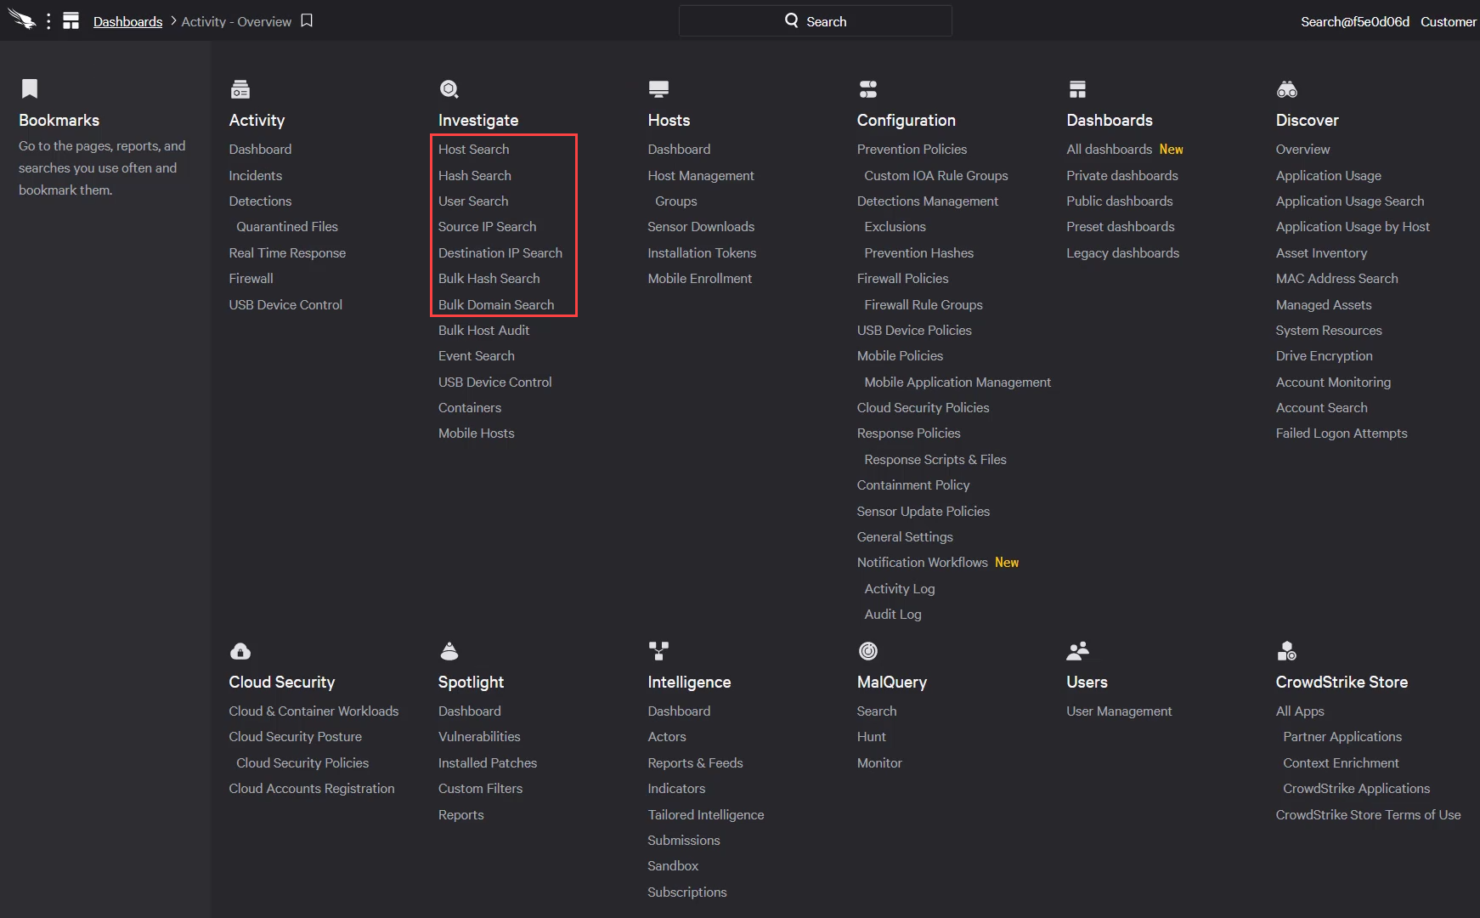
Task: Open Reports & Feeds
Action: tap(695, 763)
